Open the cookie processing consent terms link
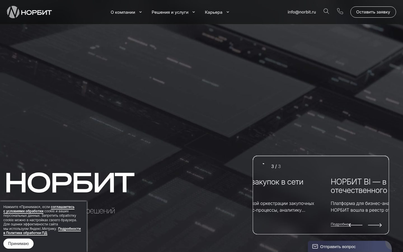This screenshot has width=403, height=252. pos(39,209)
